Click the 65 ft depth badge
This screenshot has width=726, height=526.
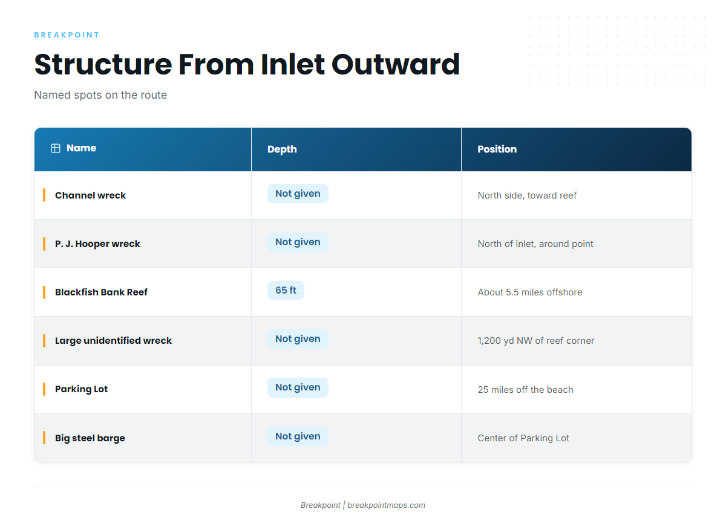pyautogui.click(x=286, y=291)
